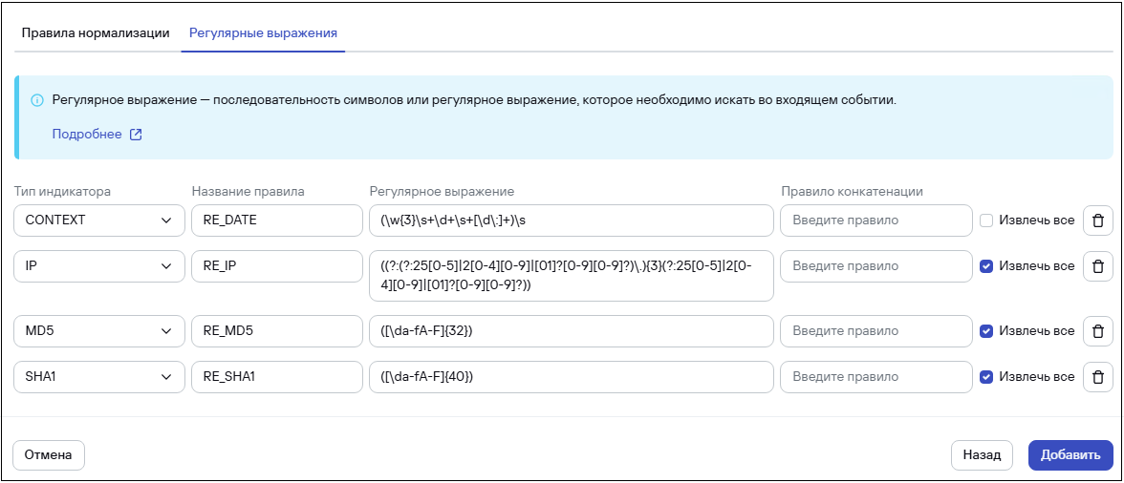Focus the concatenation rule field for RE_IP
Screen dimensions: 1124x483
click(875, 266)
